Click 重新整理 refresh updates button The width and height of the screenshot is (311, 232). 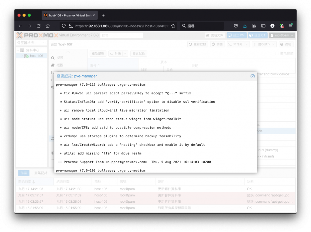(98, 54)
